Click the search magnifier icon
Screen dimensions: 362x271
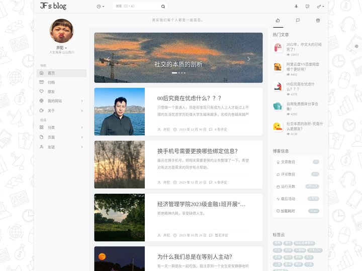pos(163,7)
